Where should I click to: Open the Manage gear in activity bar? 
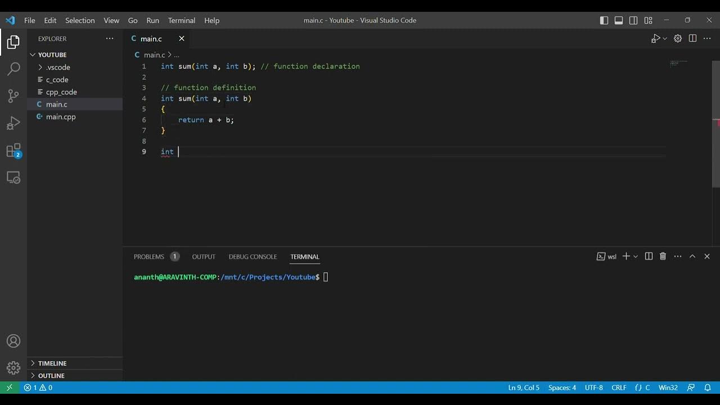coord(13,368)
